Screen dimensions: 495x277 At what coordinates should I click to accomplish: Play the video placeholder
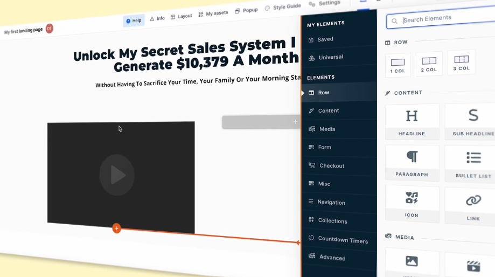117,175
